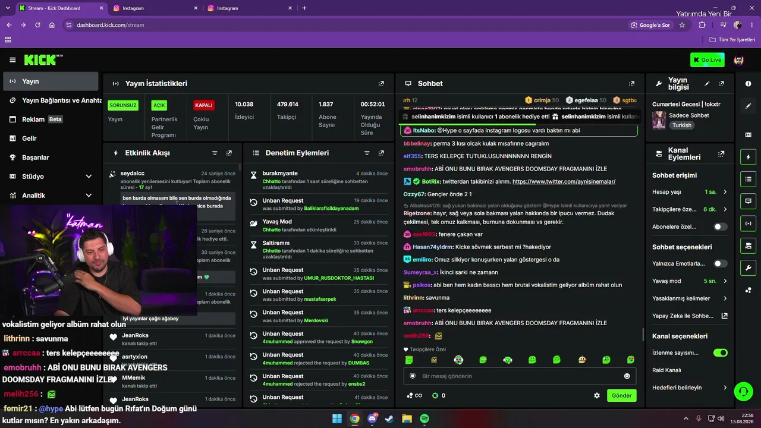Click the Unban Request by Merdovski
Viewport: 761px width, 428px height.
(319, 317)
